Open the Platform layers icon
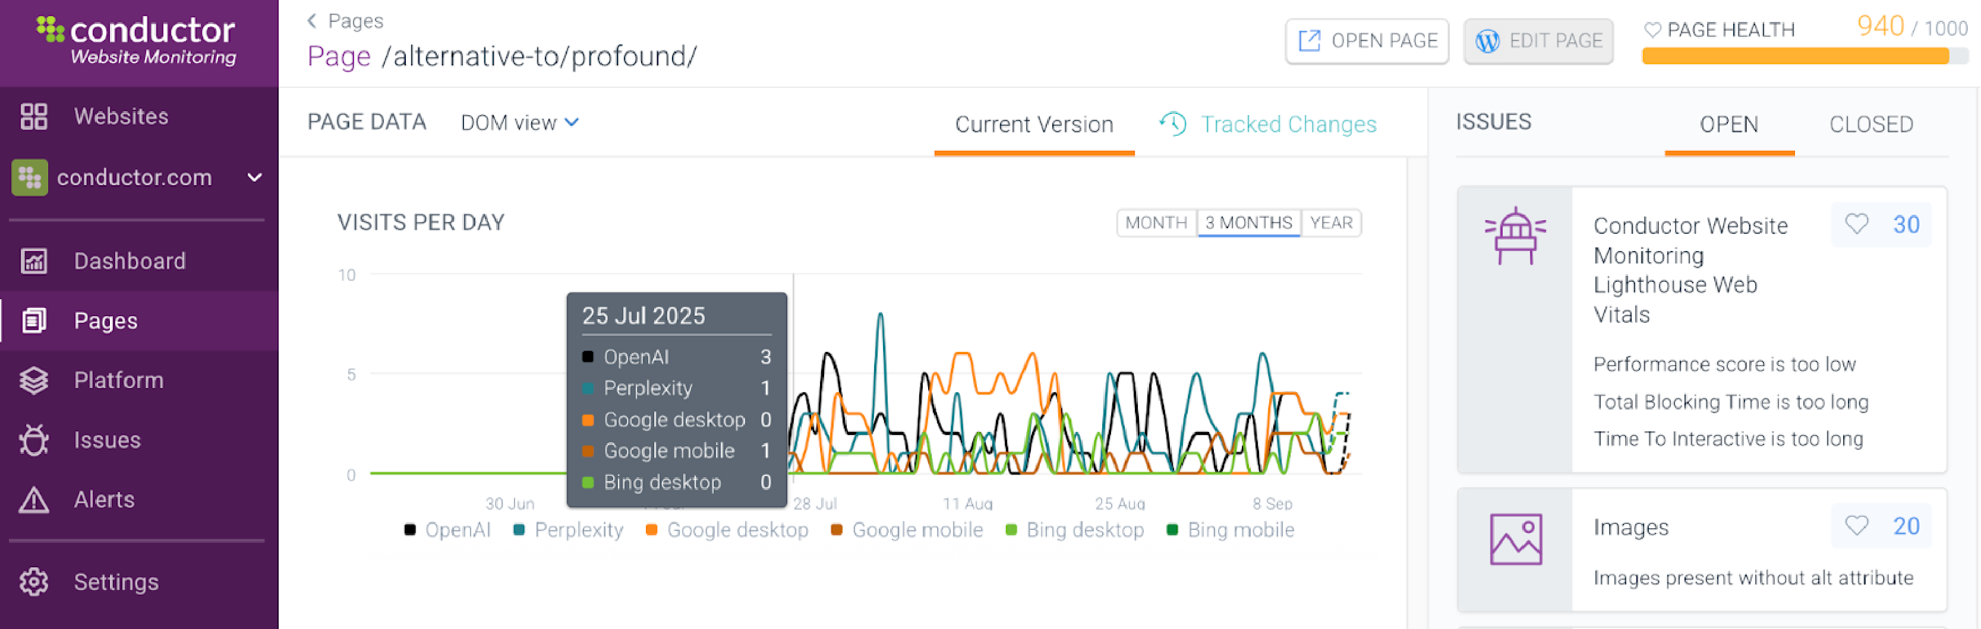1981x629 pixels. coord(34,380)
